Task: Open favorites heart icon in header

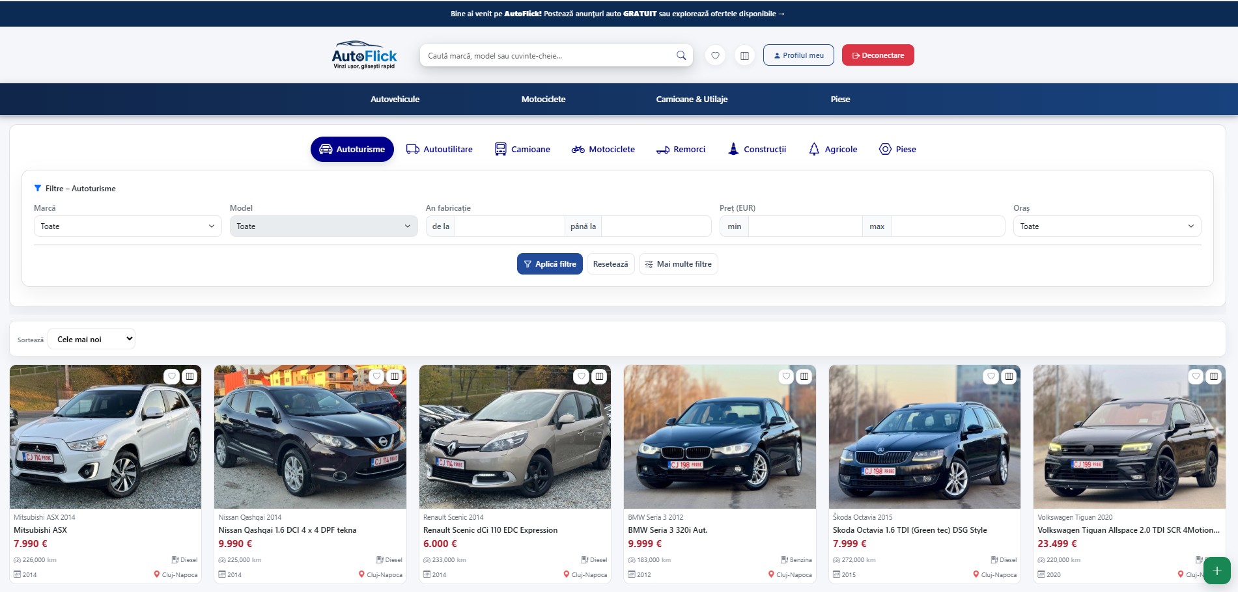Action: tap(715, 55)
